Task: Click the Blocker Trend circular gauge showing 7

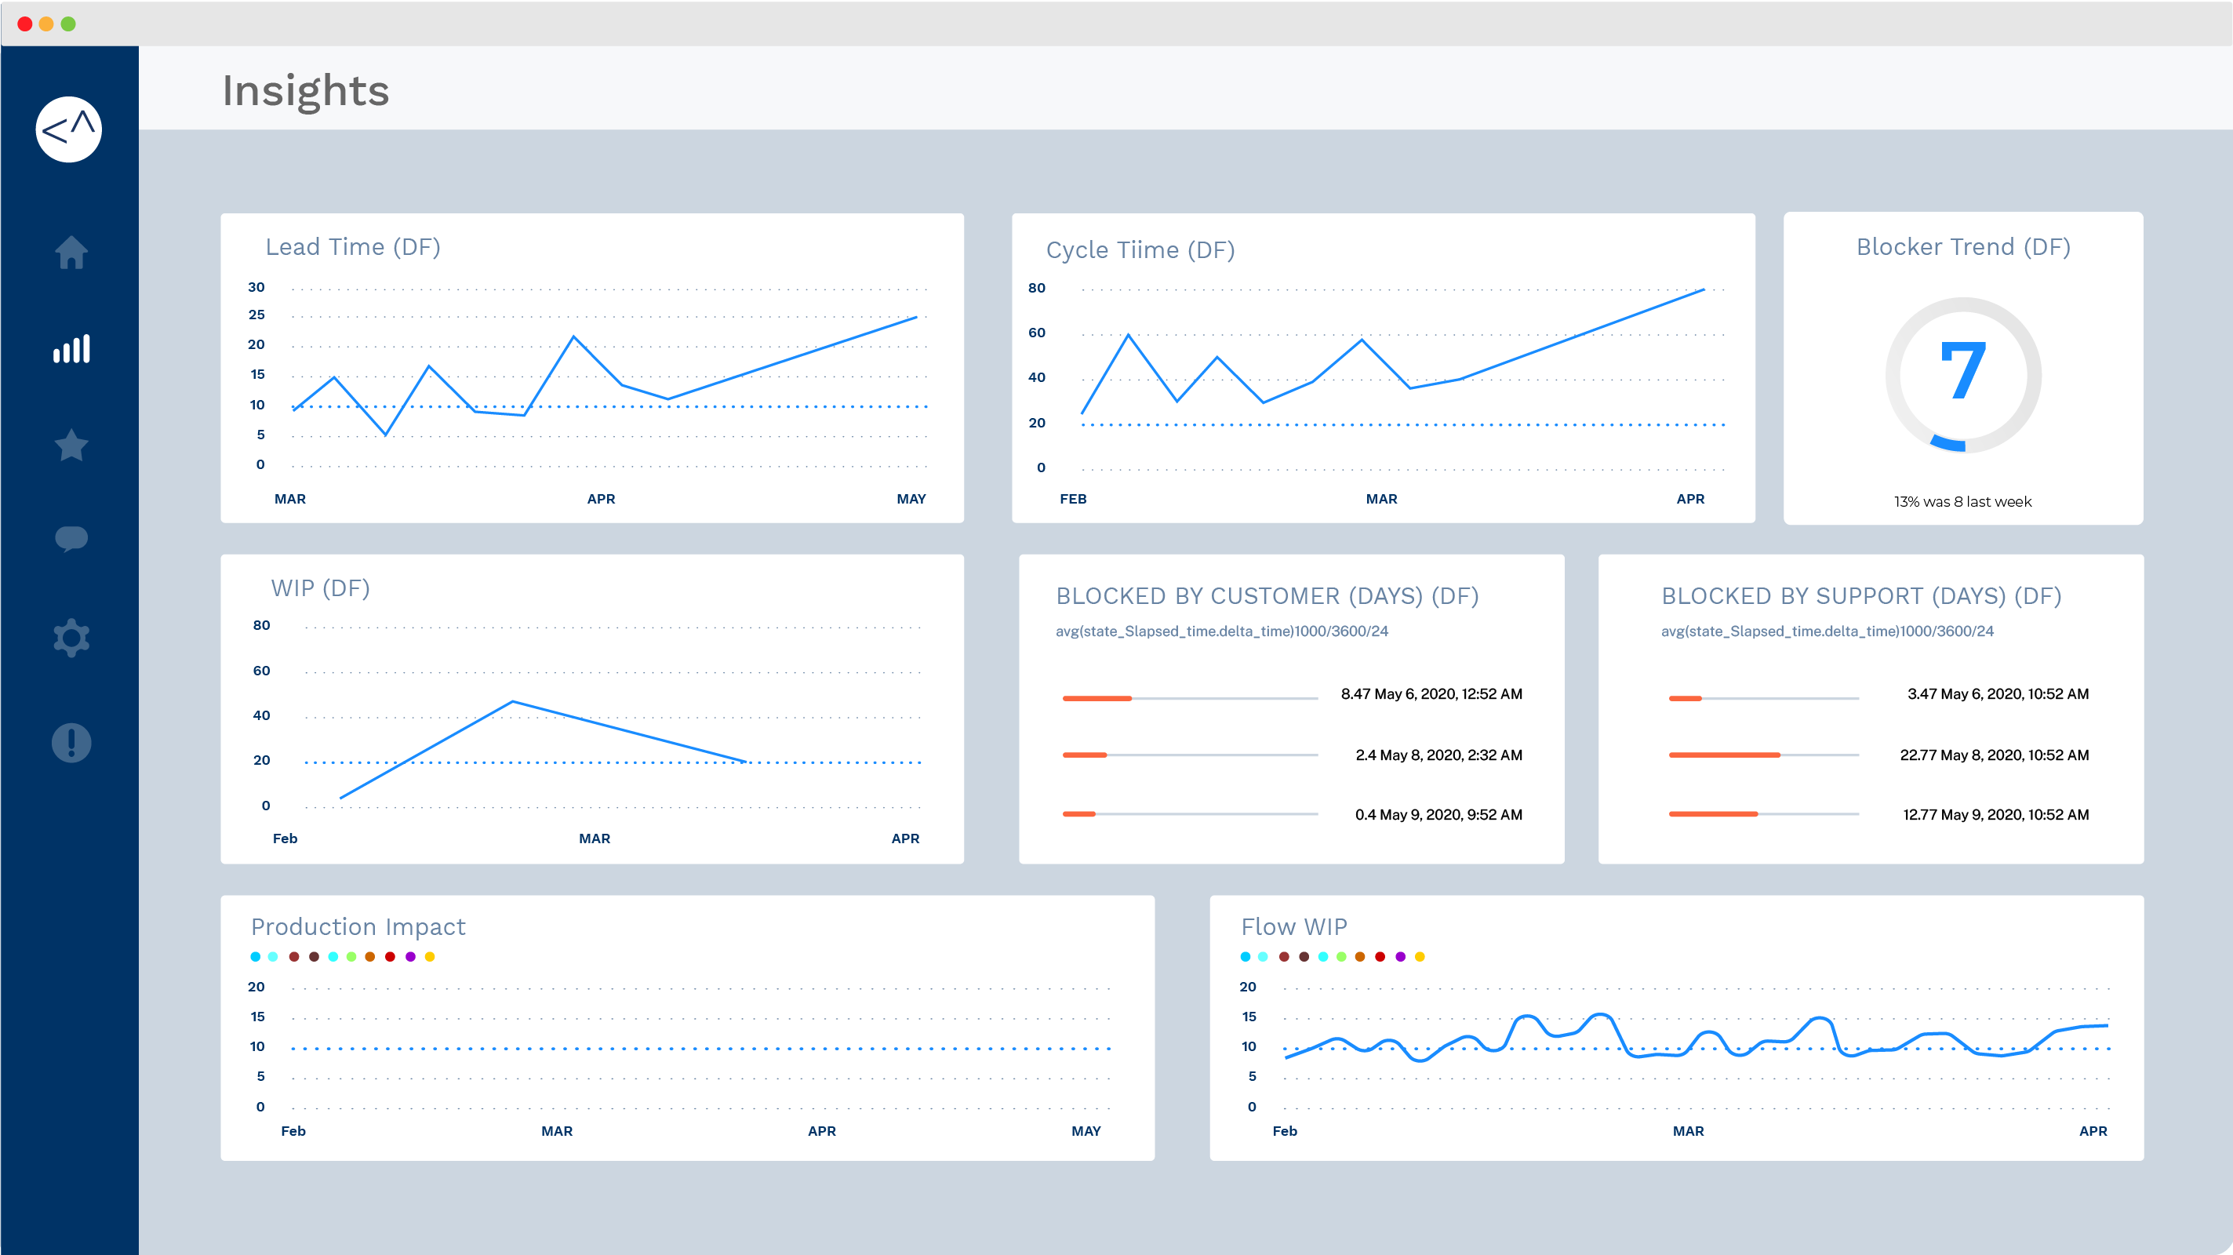Action: coord(1962,374)
